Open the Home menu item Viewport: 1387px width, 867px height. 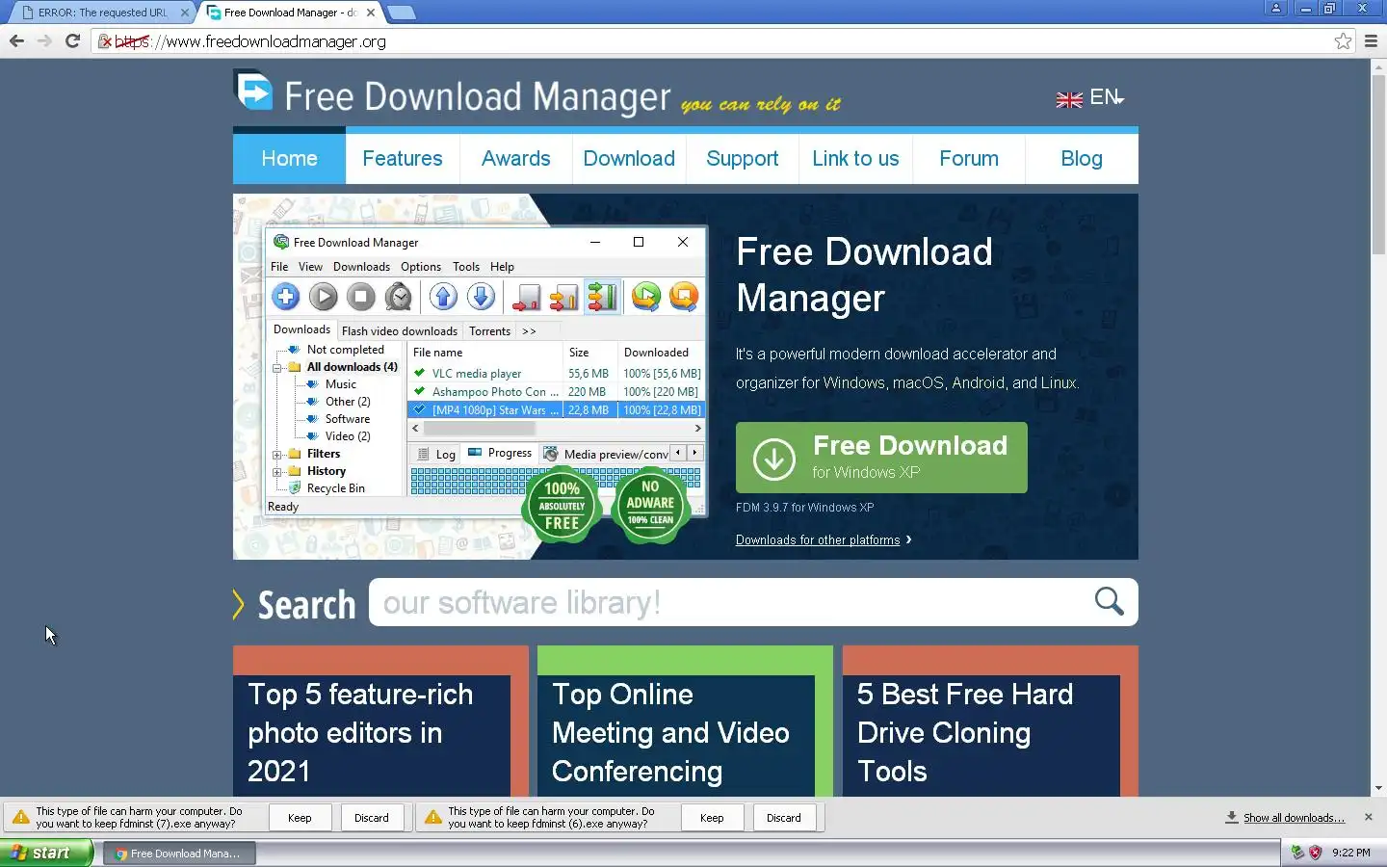(289, 159)
